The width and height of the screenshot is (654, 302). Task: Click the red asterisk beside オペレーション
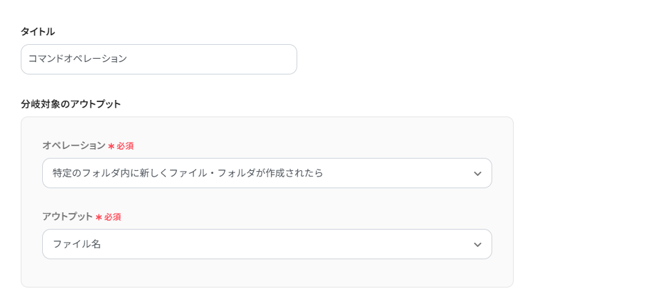(111, 146)
